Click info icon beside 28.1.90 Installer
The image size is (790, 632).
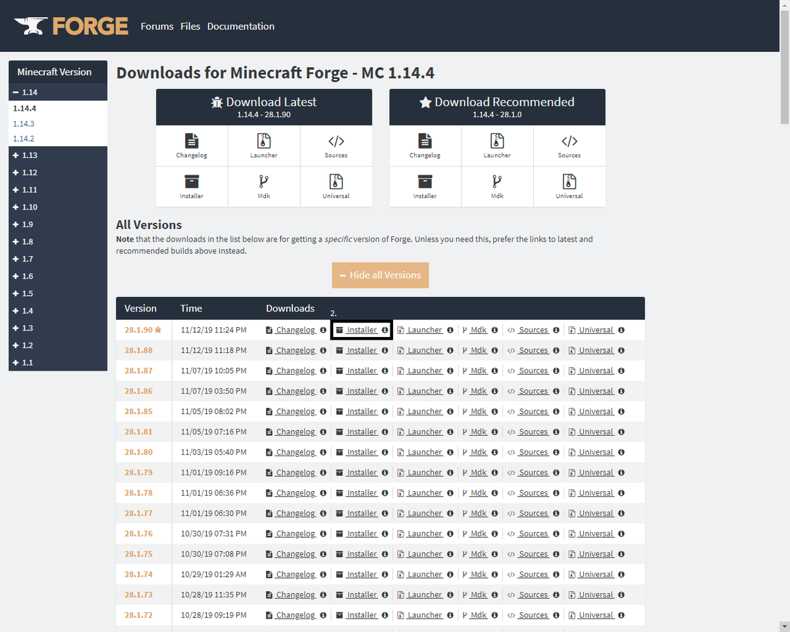tap(385, 330)
